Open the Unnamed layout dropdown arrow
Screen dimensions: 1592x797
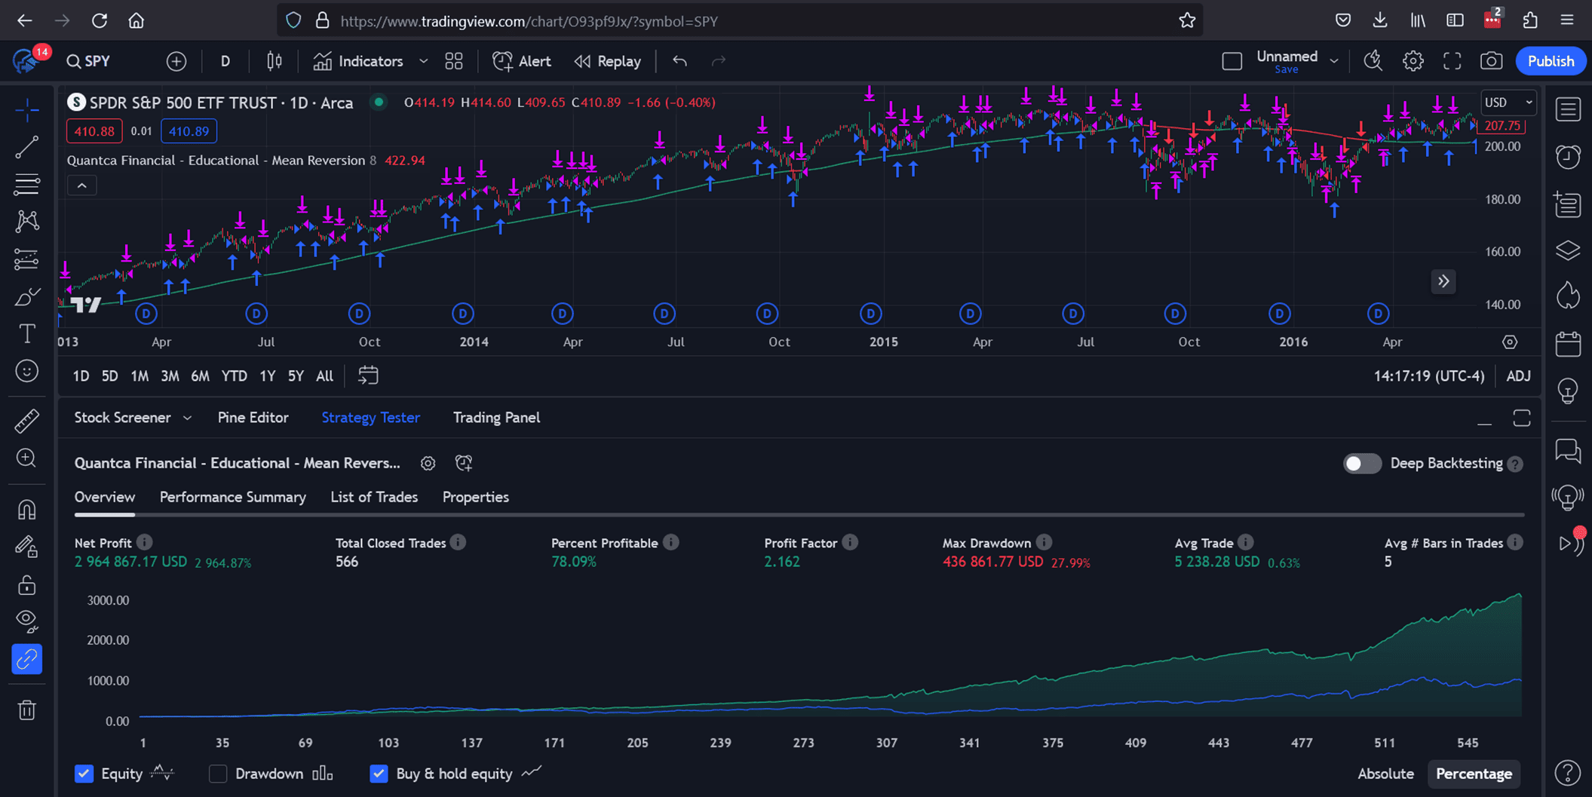point(1334,61)
